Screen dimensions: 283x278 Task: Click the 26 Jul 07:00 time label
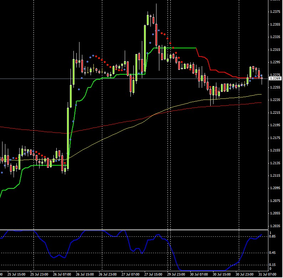click(62, 274)
